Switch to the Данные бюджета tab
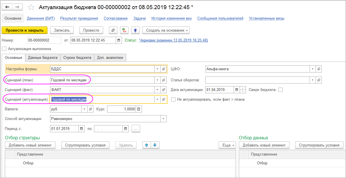The image size is (346, 178). click(43, 57)
